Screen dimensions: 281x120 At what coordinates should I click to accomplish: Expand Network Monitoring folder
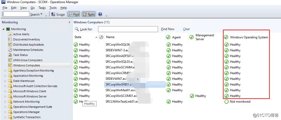tap(5, 102)
